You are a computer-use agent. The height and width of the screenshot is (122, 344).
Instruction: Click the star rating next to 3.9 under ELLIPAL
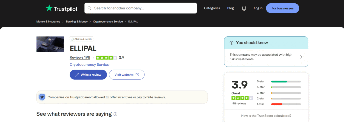(x=106, y=58)
